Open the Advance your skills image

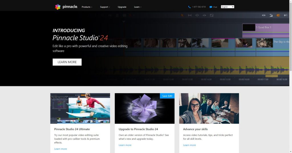click(209, 108)
